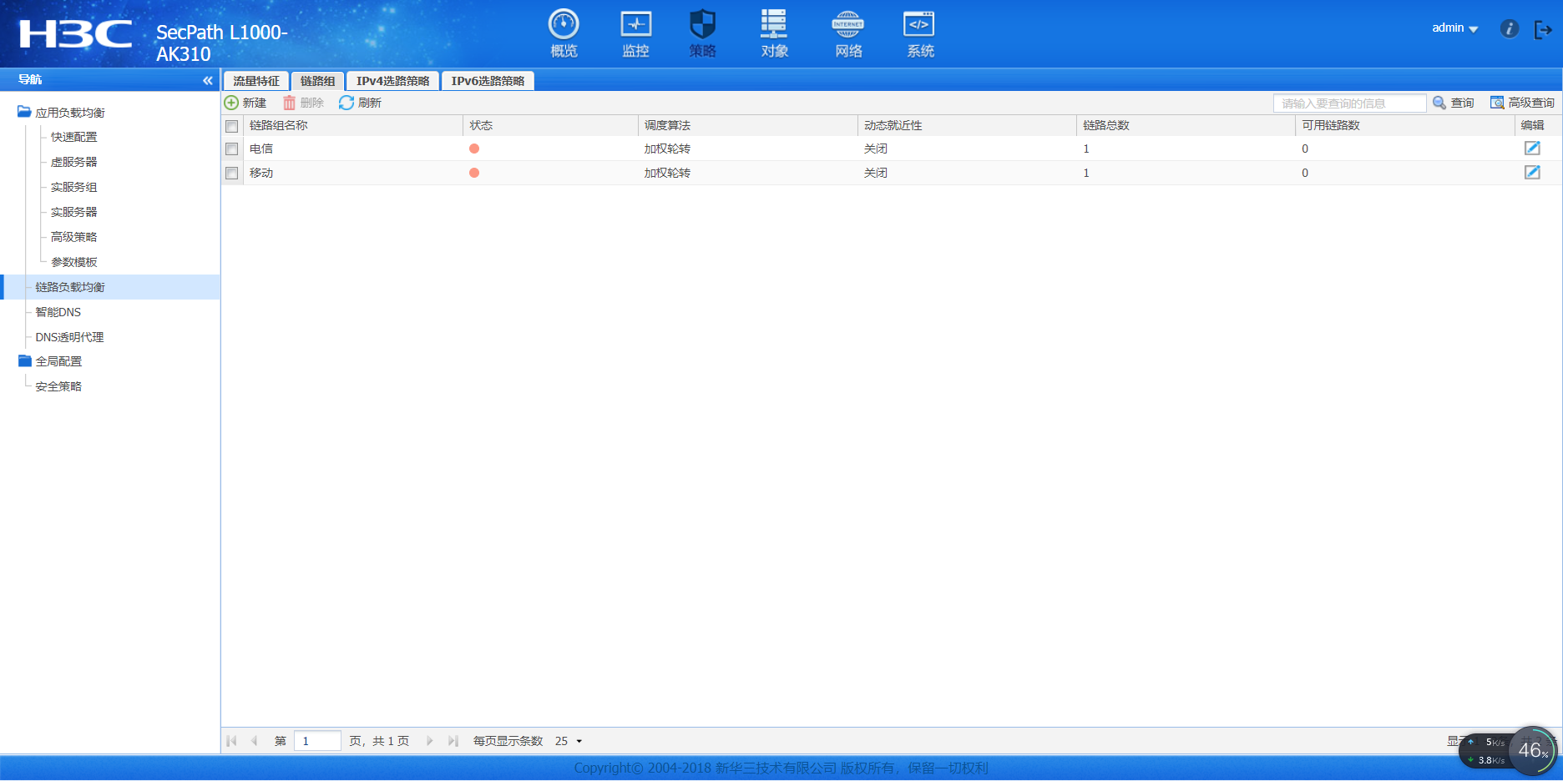Viewport: 1563px width, 781px height.
Task: Toggle the select-all header checkbox
Action: point(232,126)
